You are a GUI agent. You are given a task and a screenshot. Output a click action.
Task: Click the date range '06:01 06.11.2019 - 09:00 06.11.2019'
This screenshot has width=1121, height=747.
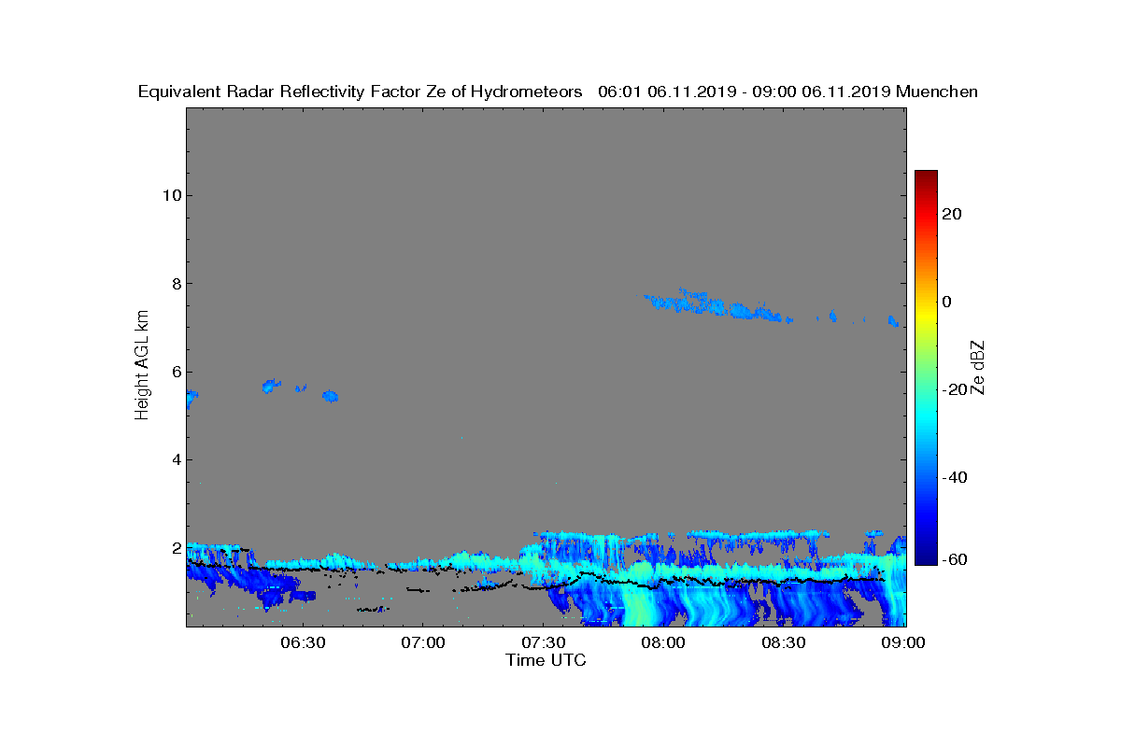(x=745, y=92)
